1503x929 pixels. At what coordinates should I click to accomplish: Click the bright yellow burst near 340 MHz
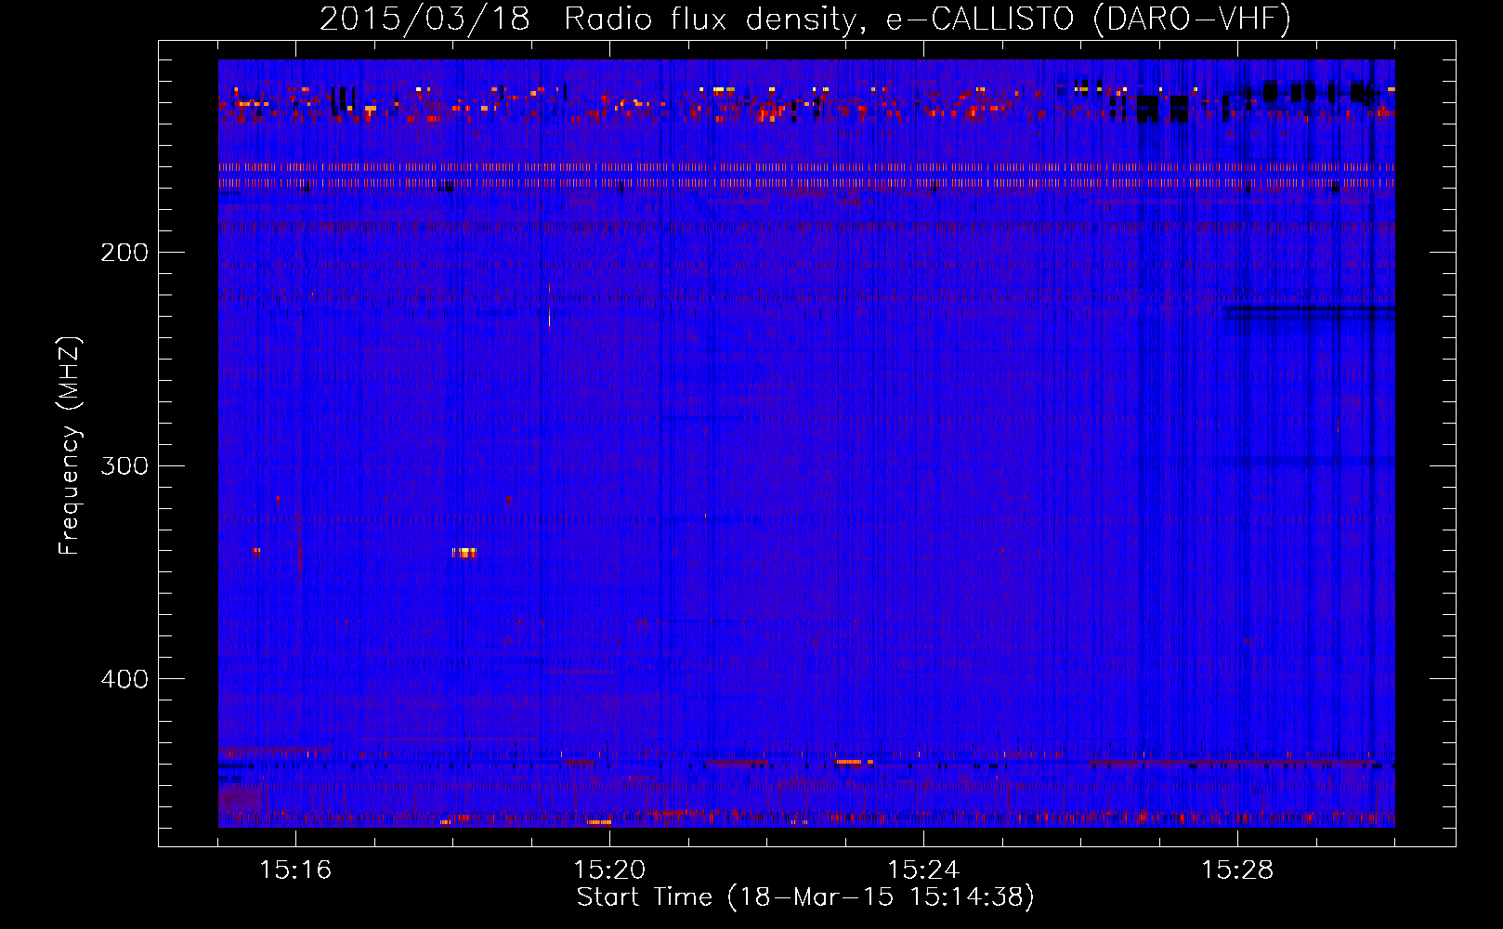[466, 552]
